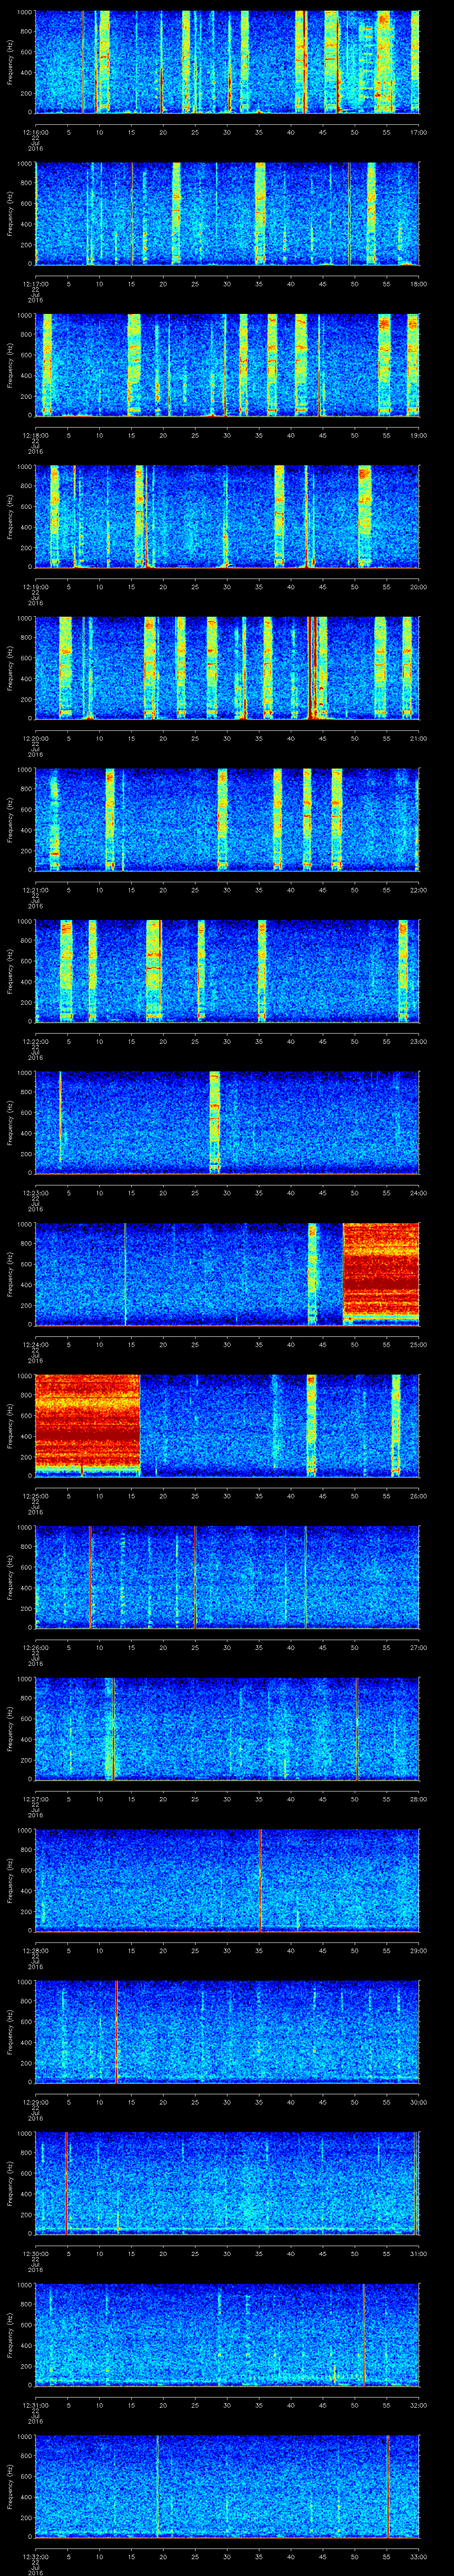Select the 12:19:00 start time label
Image resolution: width=454 pixels, height=2576 pixels.
coord(35,587)
